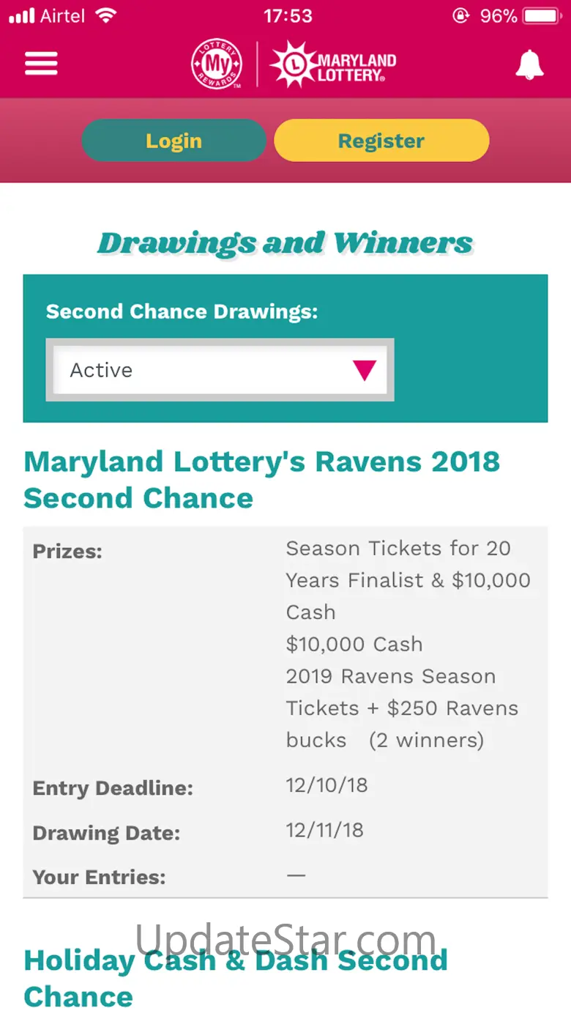Tap the Wi-Fi status icon
The height and width of the screenshot is (1016, 571).
click(x=106, y=15)
